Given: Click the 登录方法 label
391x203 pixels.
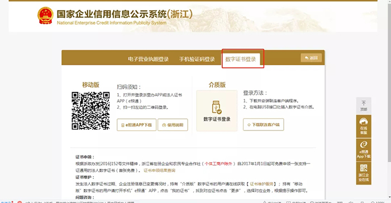Looking at the screenshot, I should tap(255, 93).
